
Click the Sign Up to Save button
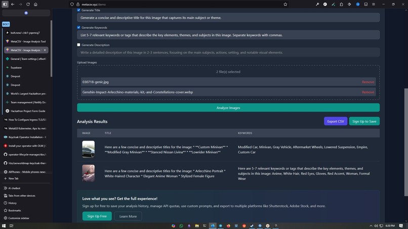click(364, 121)
